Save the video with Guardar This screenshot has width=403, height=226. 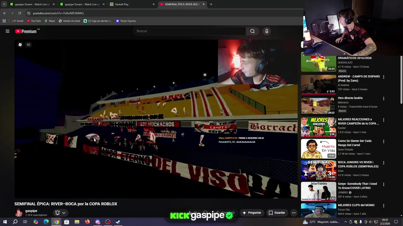(x=277, y=213)
